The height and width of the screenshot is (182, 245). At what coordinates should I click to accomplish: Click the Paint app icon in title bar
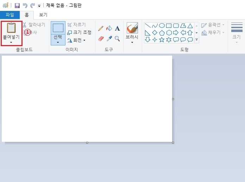point(6,6)
